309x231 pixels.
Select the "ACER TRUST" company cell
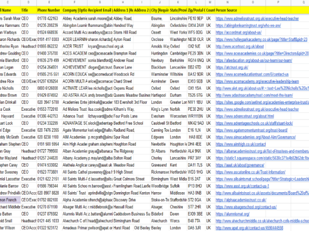(x=74, y=46)
